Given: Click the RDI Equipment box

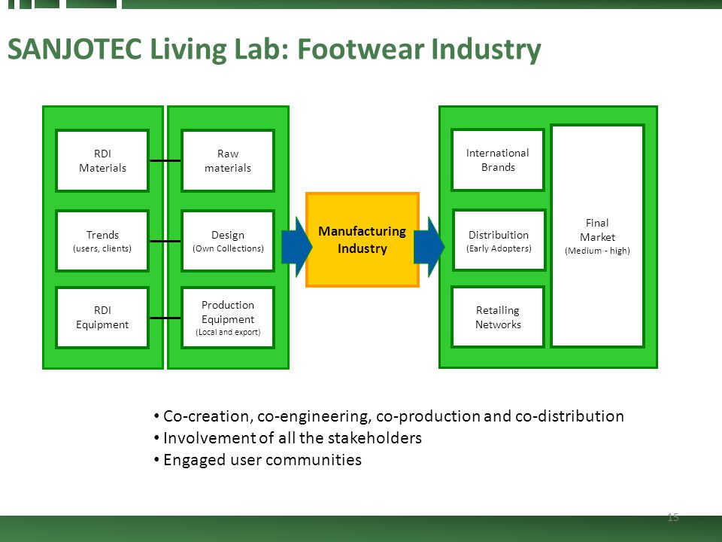Looking at the screenshot, I should pos(102,317).
